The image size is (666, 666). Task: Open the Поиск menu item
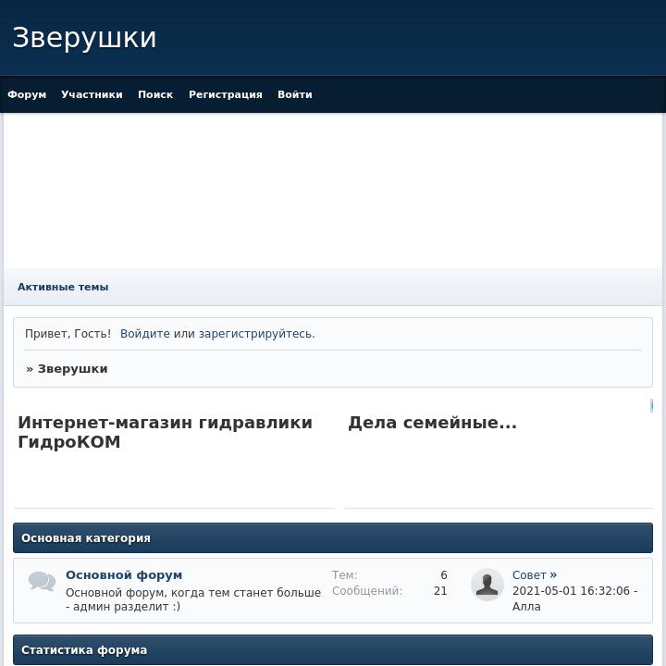point(155,94)
